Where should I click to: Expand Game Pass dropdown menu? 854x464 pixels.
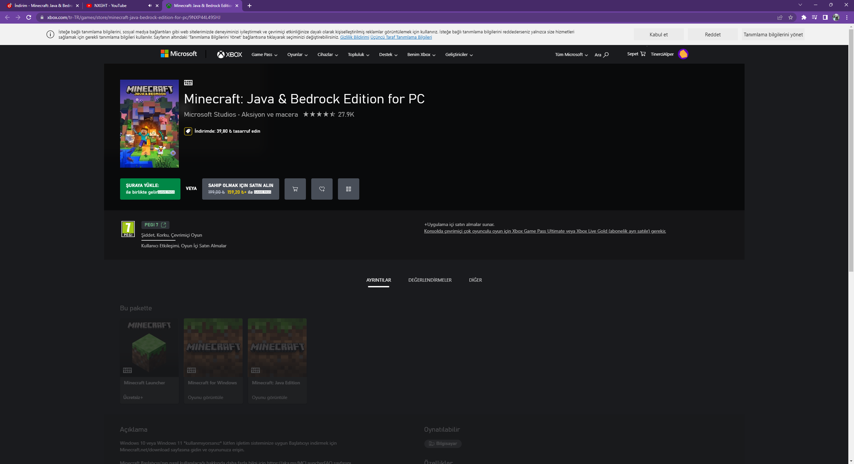click(x=265, y=55)
